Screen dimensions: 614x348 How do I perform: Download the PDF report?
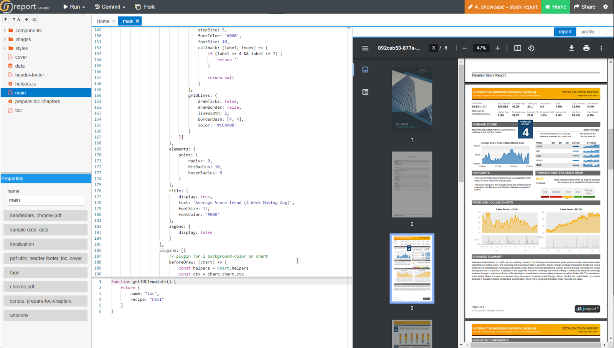pyautogui.click(x=571, y=48)
